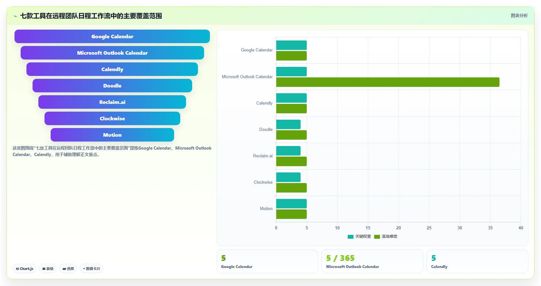Select the Doodle funnel bar
Viewport: 541px width, 286px height.
(x=112, y=86)
